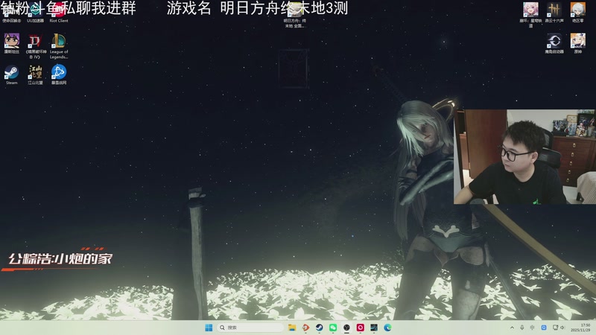Open network and volume quick settings
Screen dimensions: 596x335
click(559, 328)
